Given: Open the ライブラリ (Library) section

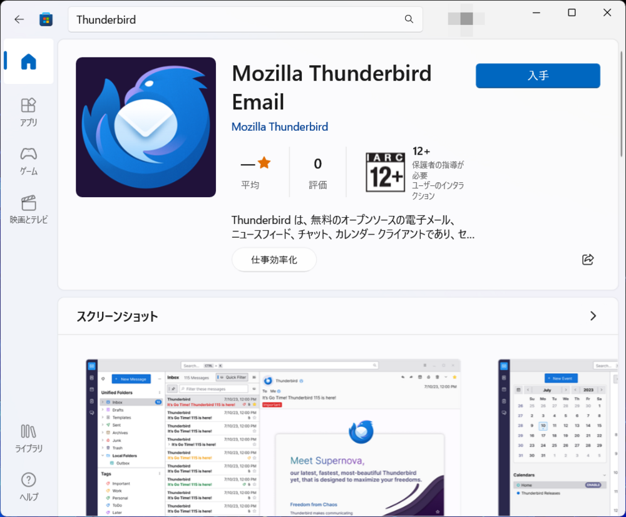Looking at the screenshot, I should point(28,437).
